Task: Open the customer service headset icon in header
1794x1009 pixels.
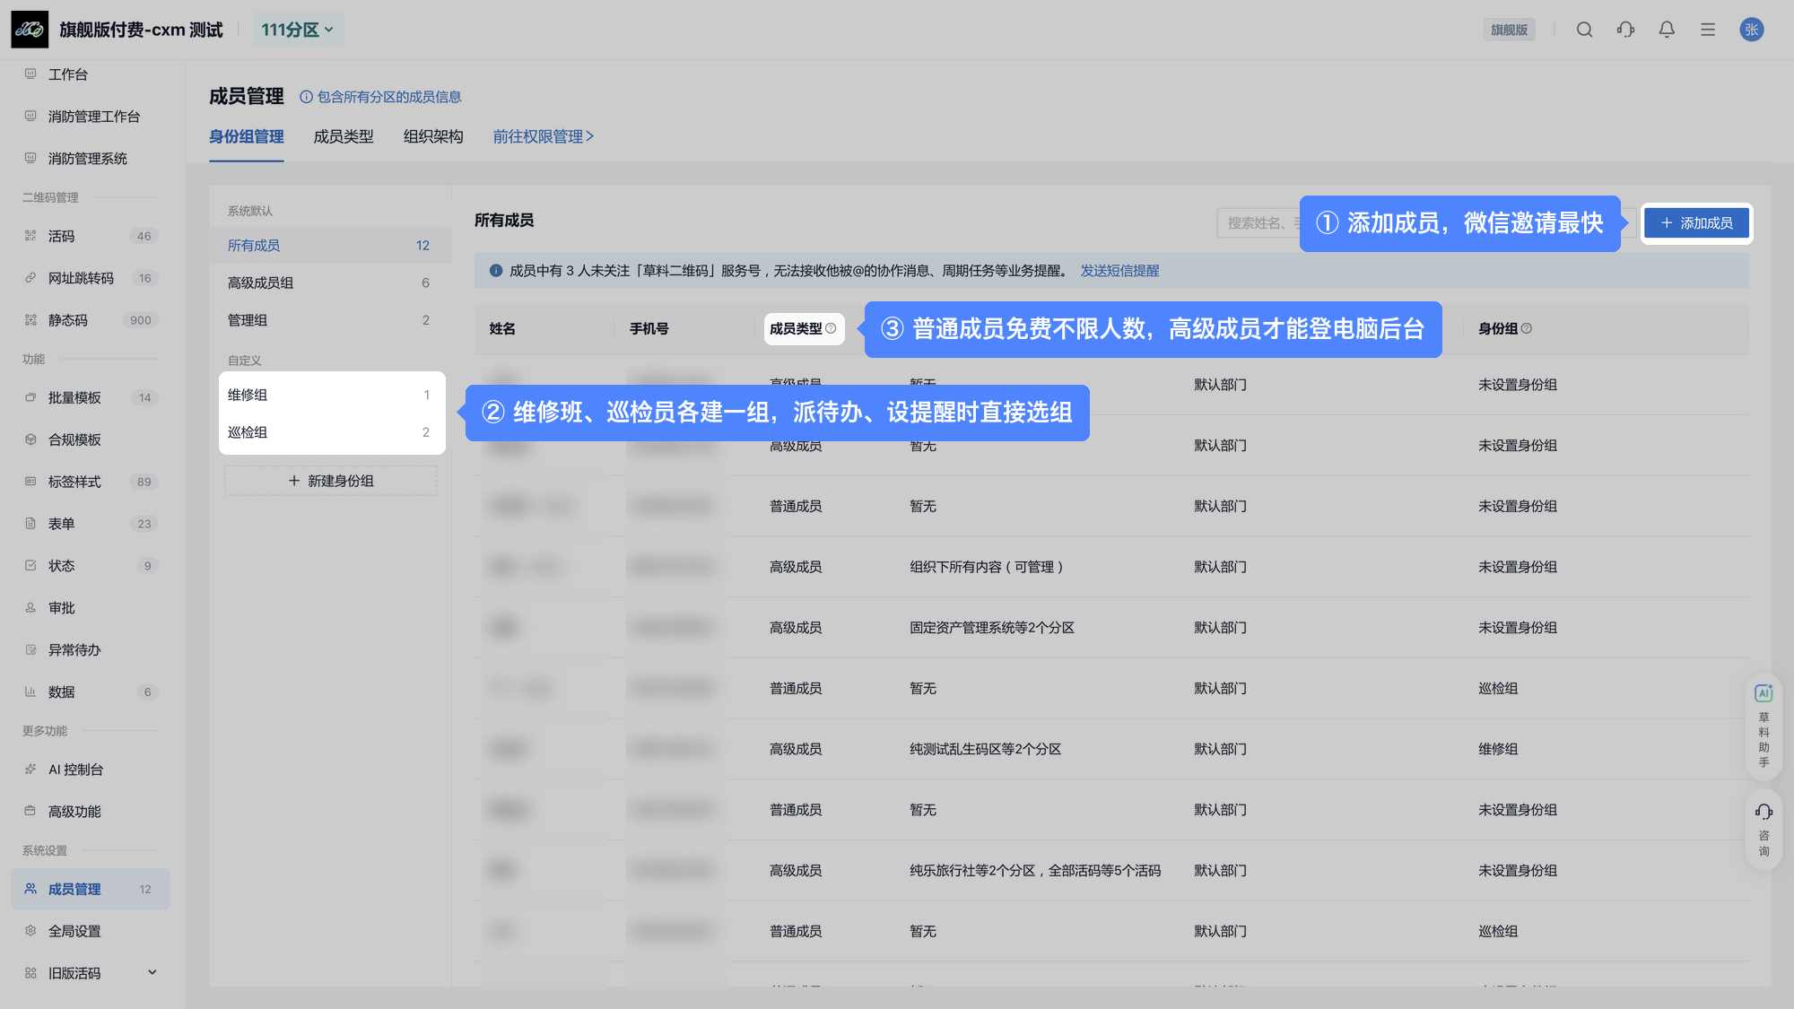Action: 1625,30
